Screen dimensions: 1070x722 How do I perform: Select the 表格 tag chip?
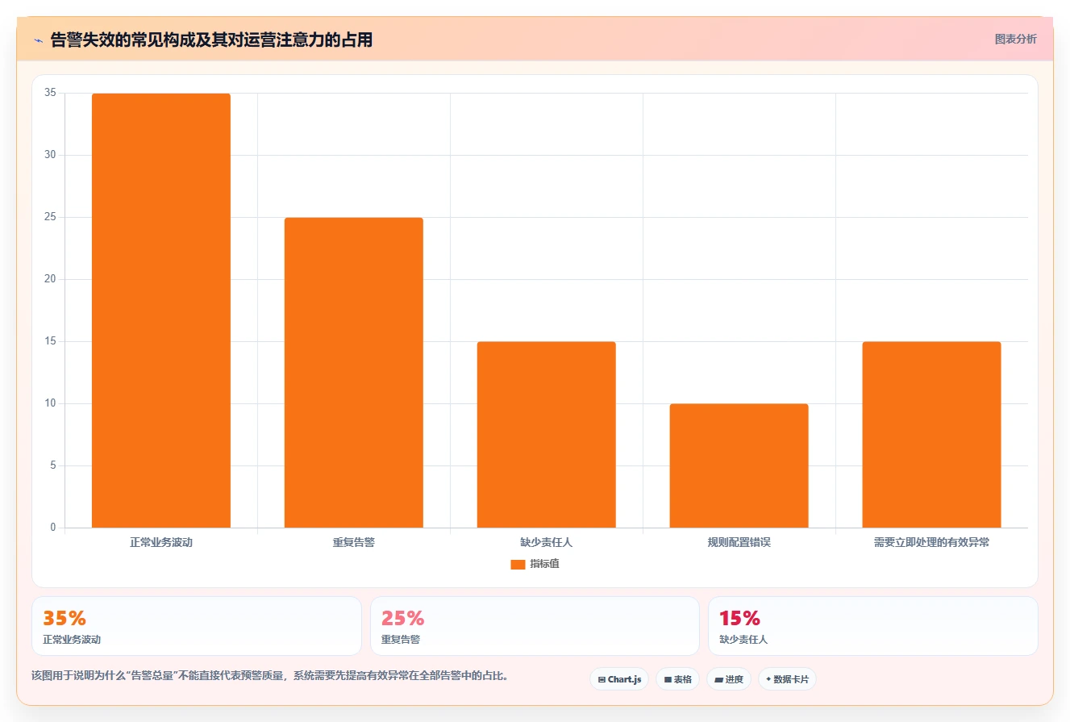(x=677, y=679)
